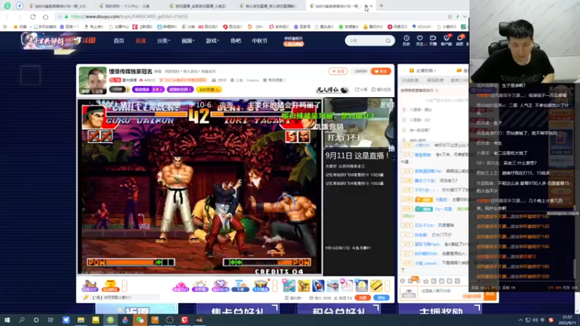Click the douyu.com address bar
This screenshot has height=326, width=580.
click(x=252, y=17)
